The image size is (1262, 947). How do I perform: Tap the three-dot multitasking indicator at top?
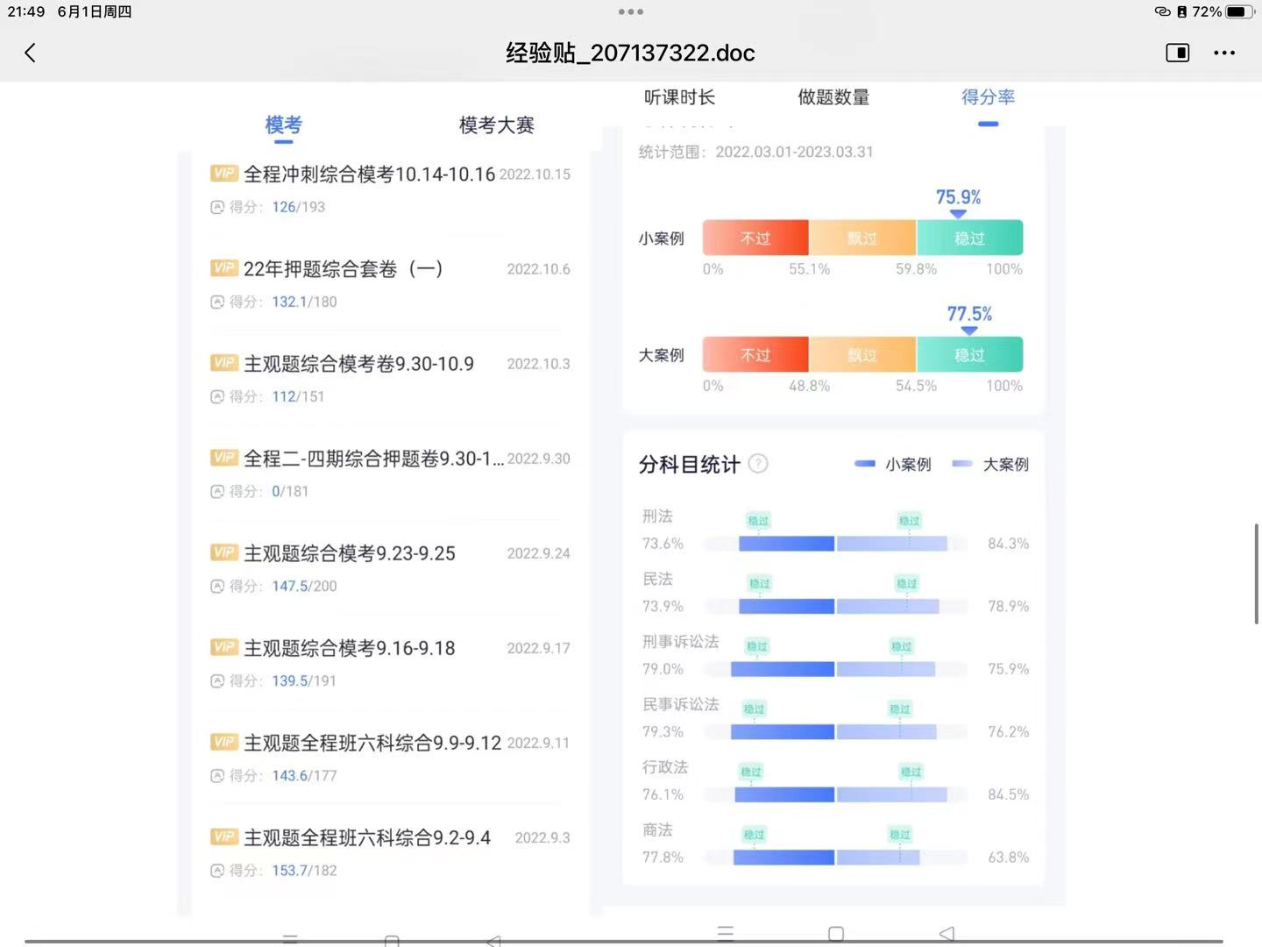coord(630,11)
